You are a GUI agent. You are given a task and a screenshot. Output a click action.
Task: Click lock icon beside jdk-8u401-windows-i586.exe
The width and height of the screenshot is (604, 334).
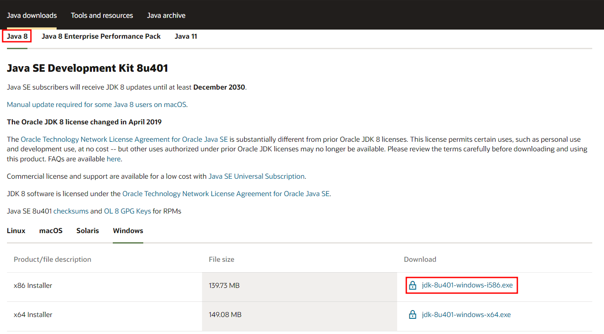[412, 286]
